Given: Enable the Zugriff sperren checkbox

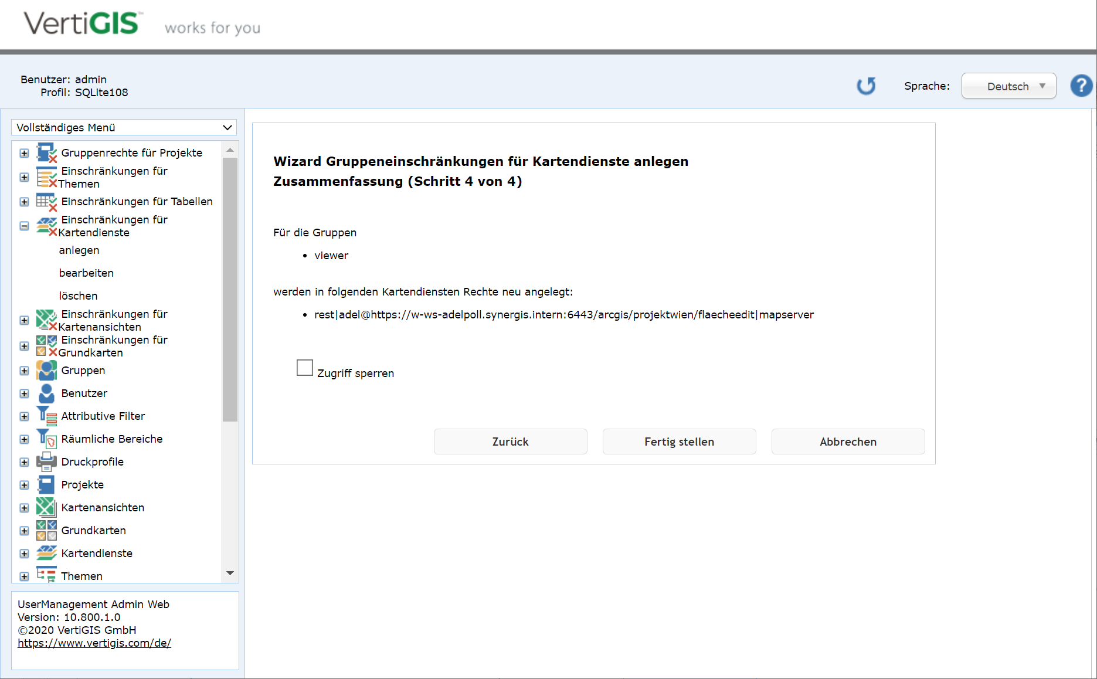Looking at the screenshot, I should coord(305,368).
